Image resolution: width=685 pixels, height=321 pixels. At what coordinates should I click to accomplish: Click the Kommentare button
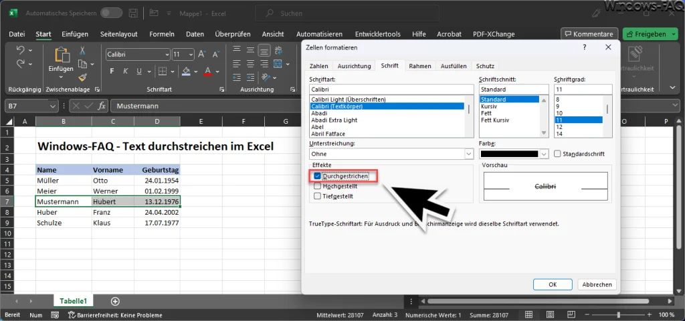pos(589,34)
